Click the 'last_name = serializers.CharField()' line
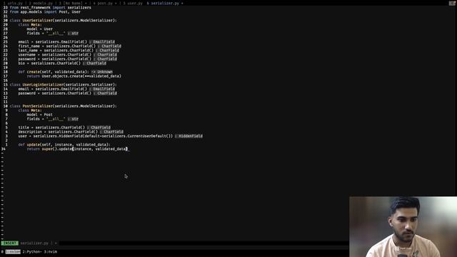Screen dimensions: 457x257 56,51
